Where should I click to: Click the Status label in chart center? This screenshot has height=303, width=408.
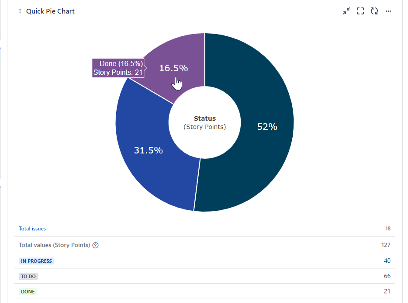pos(204,118)
